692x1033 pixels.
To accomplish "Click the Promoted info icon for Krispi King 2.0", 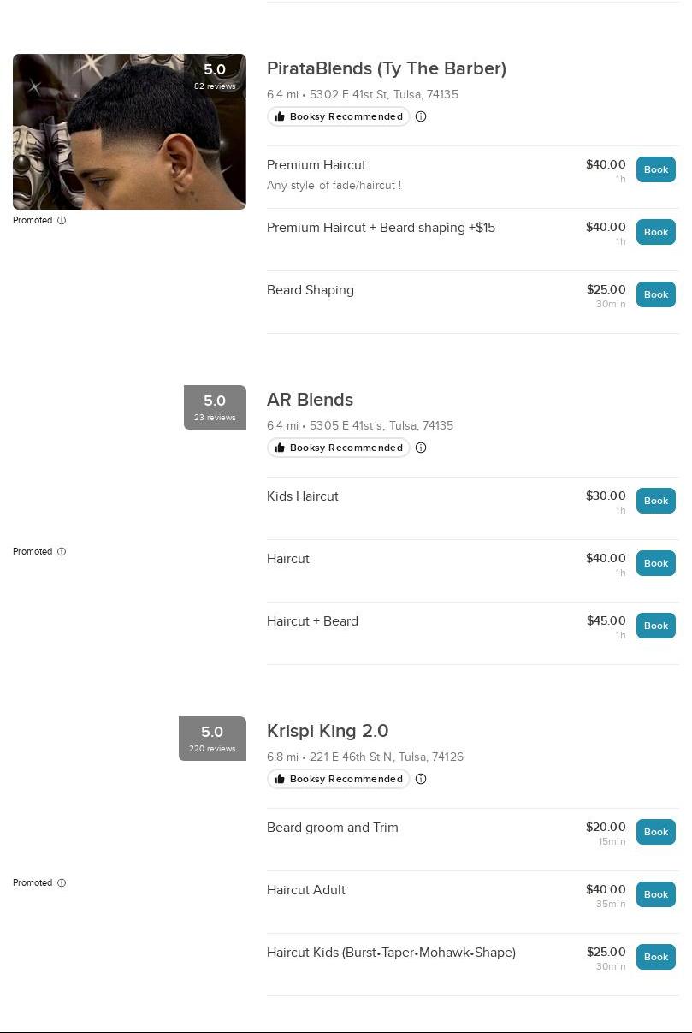I will (61, 882).
